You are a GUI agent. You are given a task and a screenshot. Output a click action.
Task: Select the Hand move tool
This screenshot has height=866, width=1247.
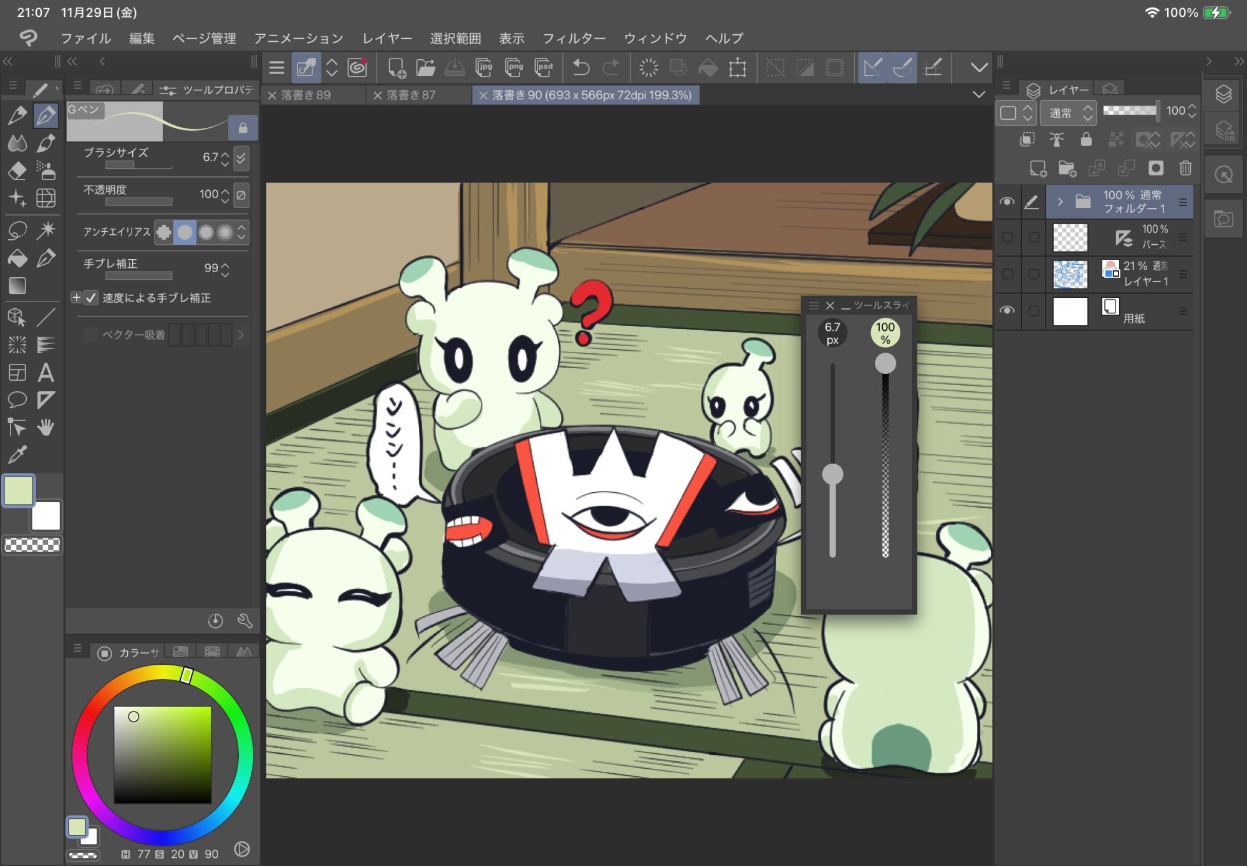coord(46,427)
